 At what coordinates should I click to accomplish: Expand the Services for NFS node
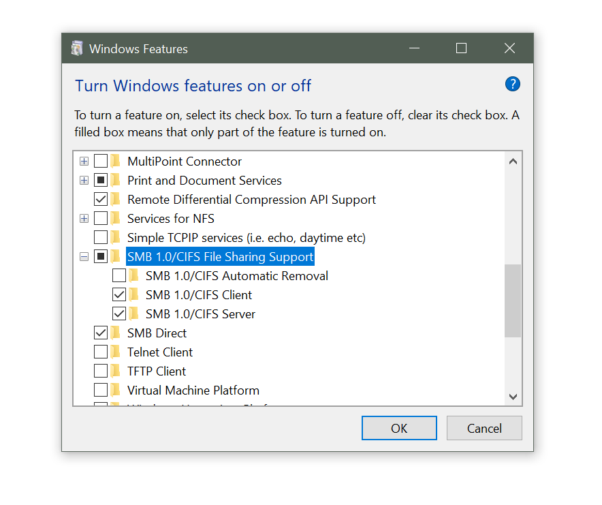84,218
